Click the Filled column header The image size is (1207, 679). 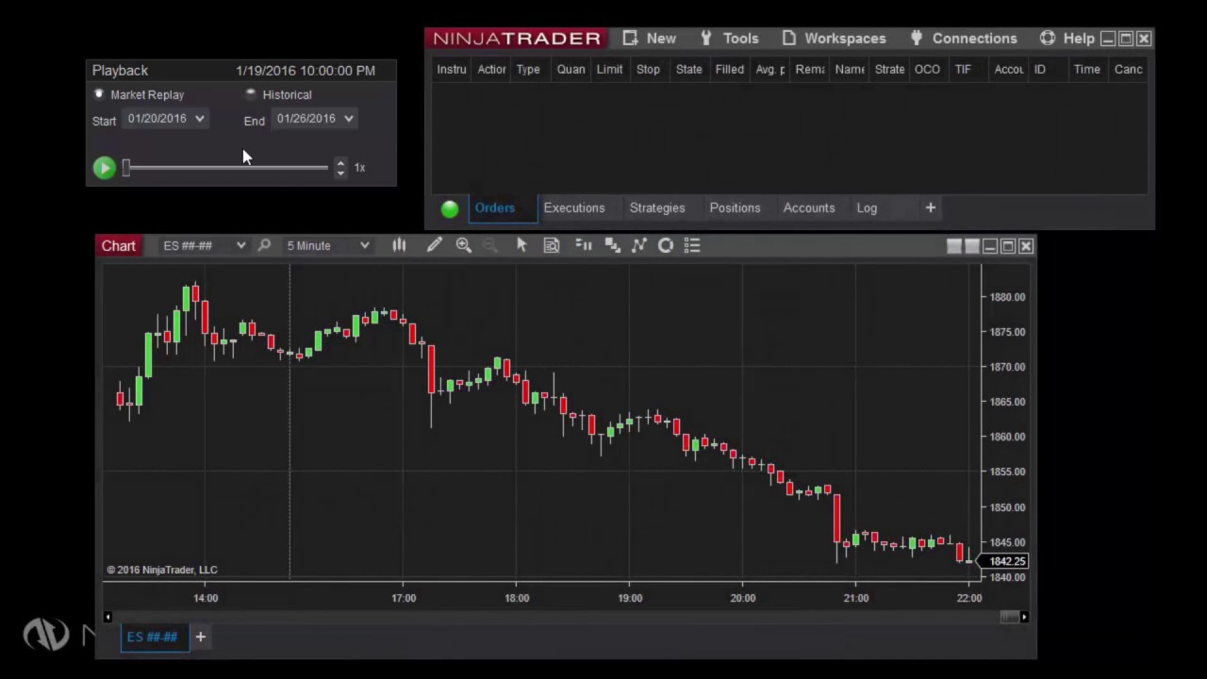tap(729, 70)
